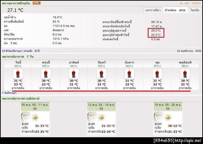Click the relative humidity value 63 %

pyautogui.click(x=56, y=22)
